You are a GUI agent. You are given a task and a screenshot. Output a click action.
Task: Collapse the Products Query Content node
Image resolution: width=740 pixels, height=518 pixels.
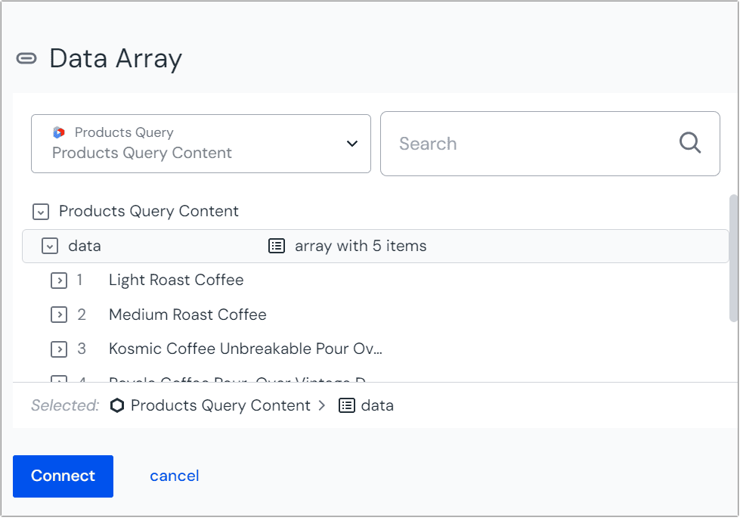(40, 212)
